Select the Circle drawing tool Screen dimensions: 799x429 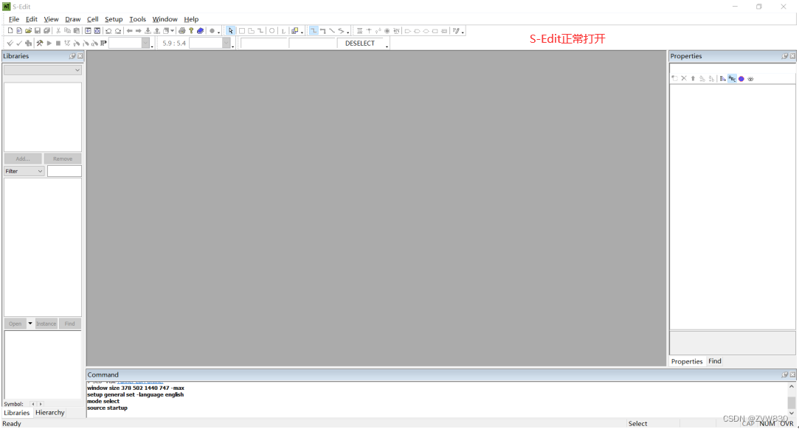click(272, 30)
